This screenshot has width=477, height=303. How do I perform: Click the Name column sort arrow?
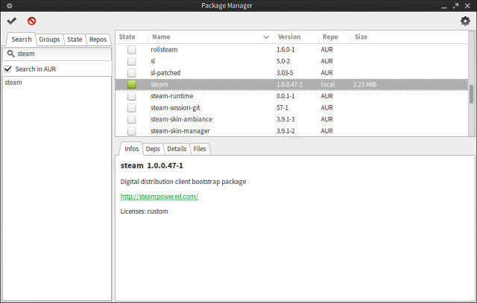tap(266, 37)
